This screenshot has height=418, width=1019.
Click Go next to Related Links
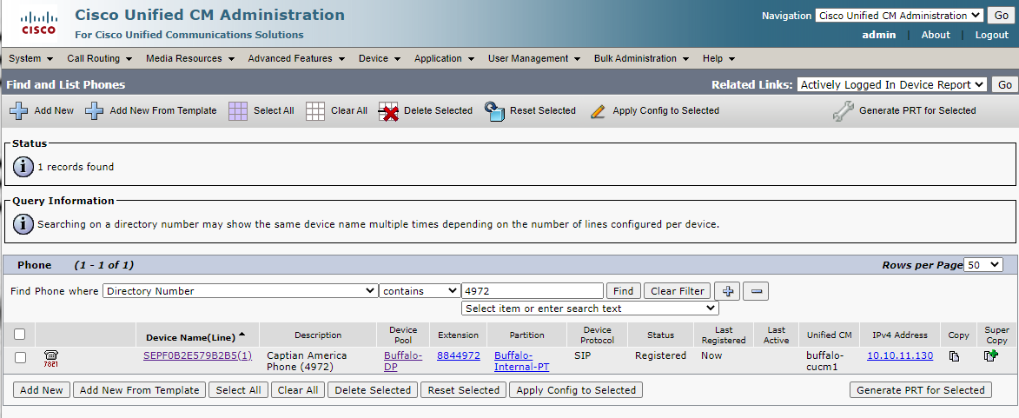tap(1005, 84)
